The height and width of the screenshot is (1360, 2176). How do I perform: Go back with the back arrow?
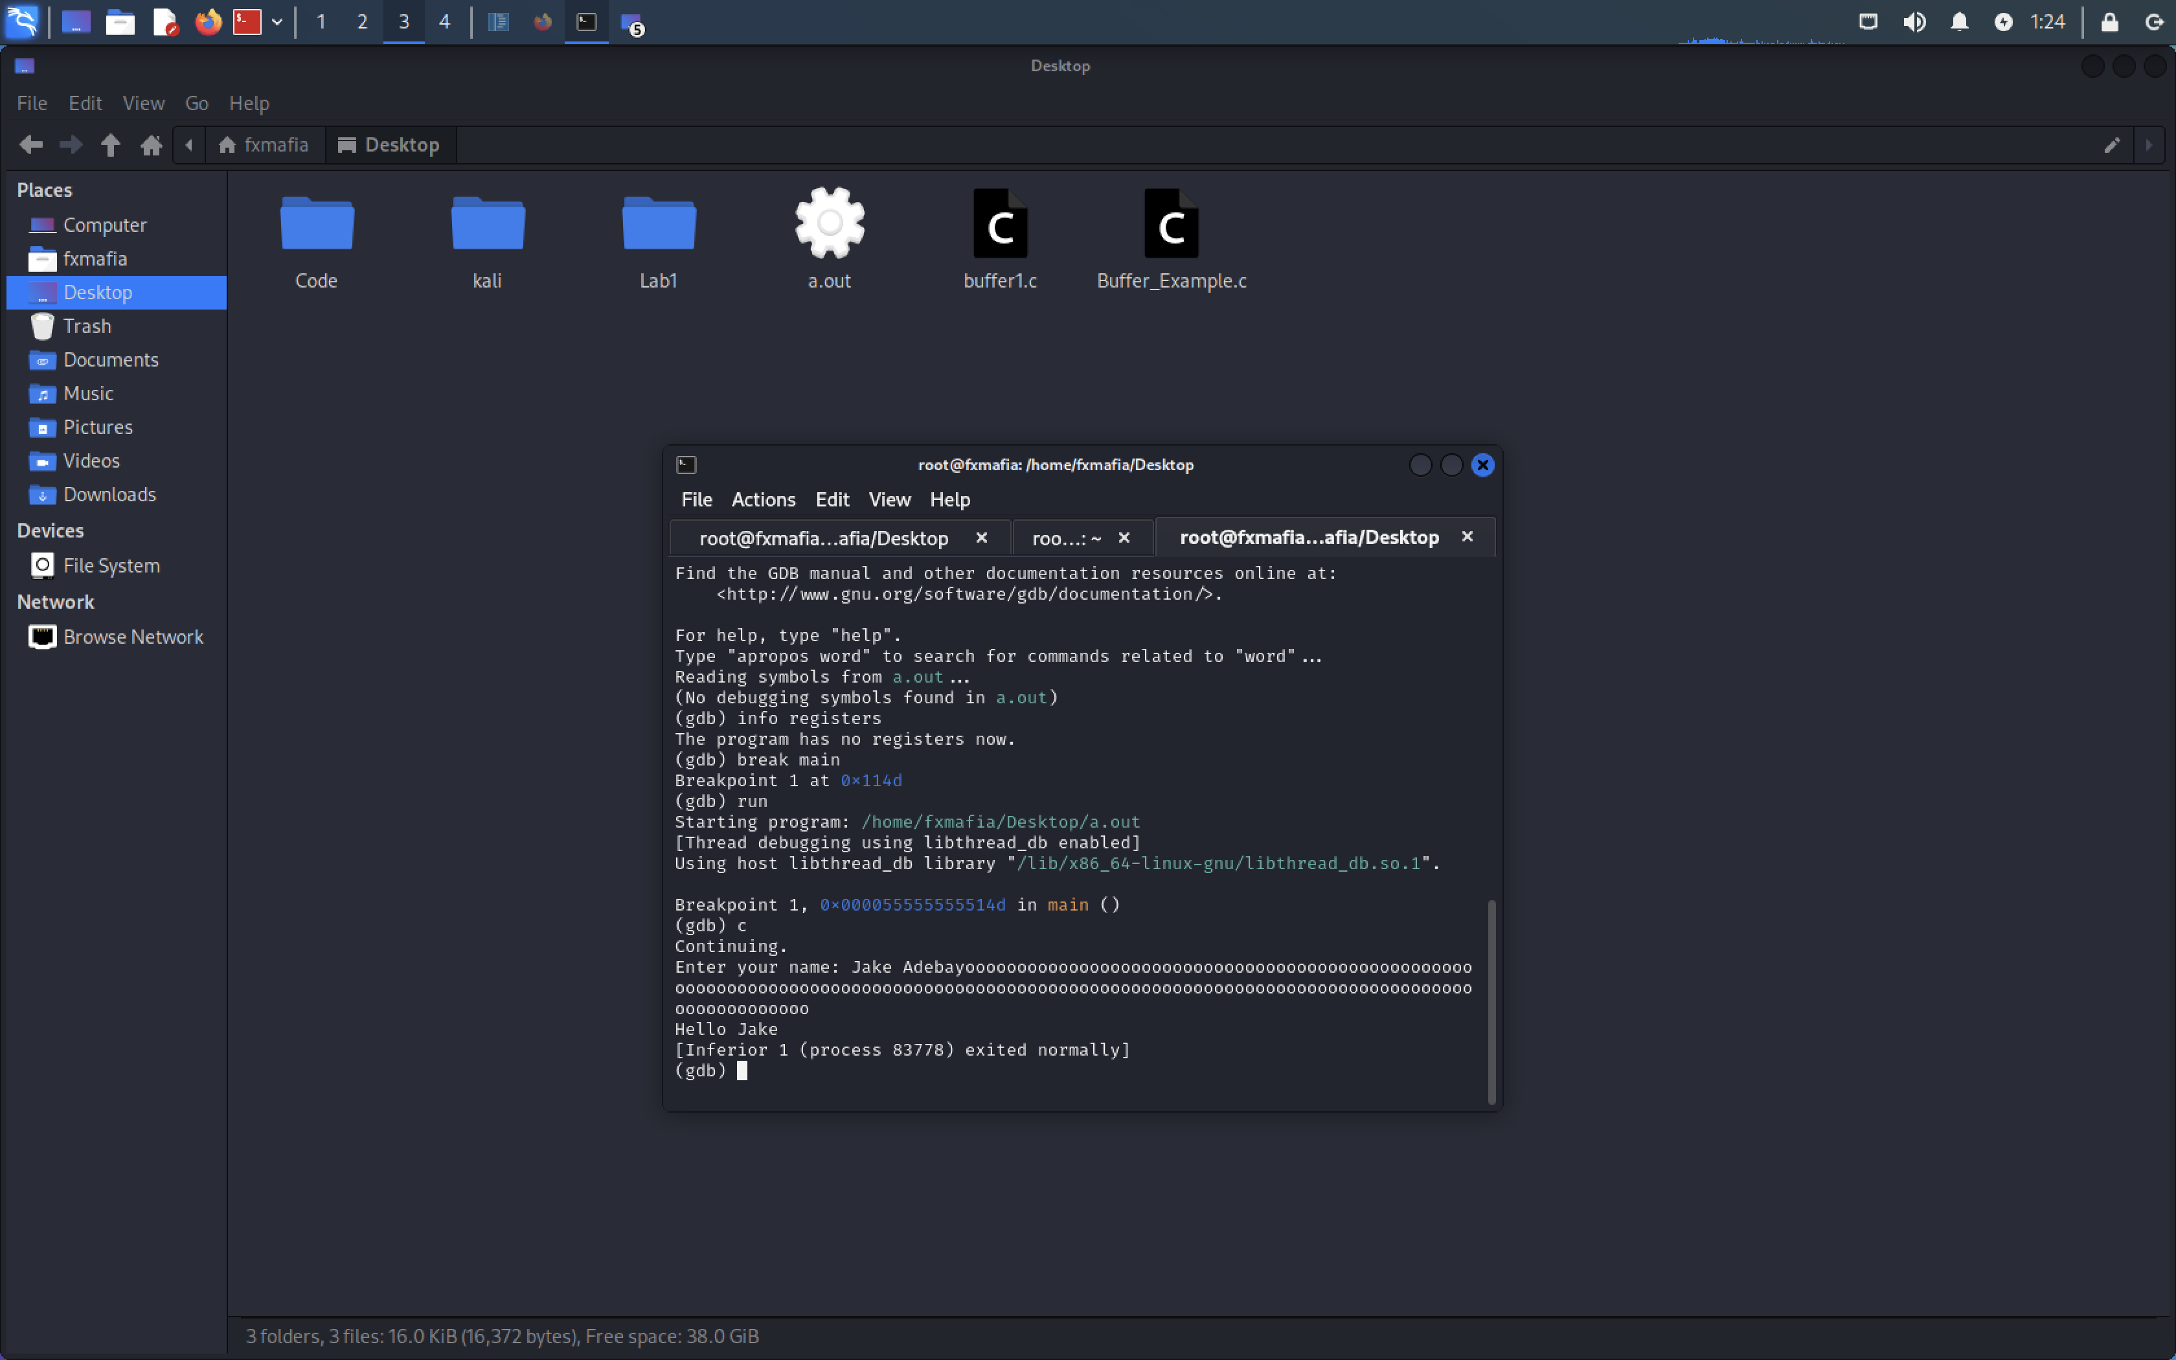click(32, 145)
